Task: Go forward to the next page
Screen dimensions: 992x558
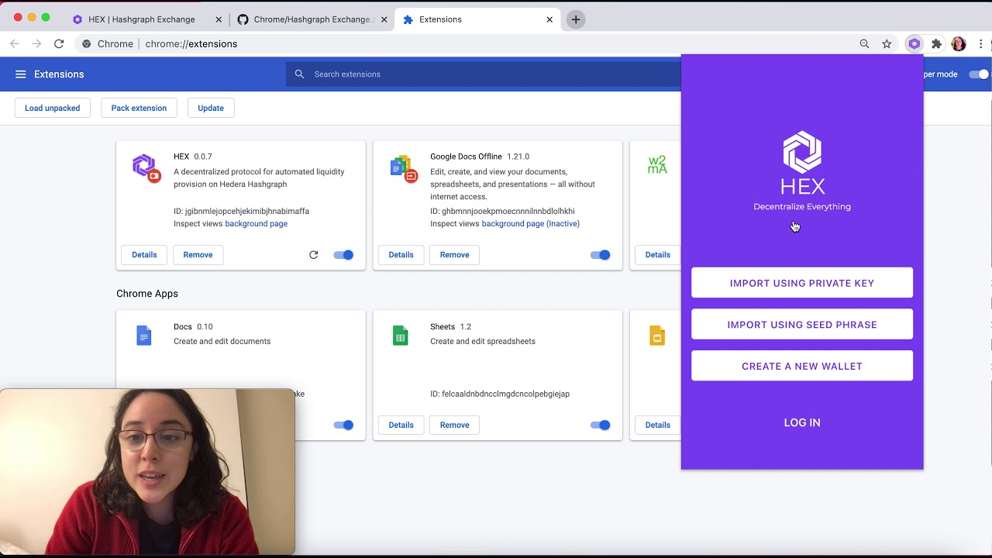Action: 36,44
